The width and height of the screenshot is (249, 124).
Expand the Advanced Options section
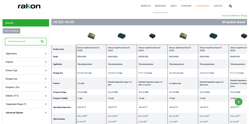coord(26,113)
